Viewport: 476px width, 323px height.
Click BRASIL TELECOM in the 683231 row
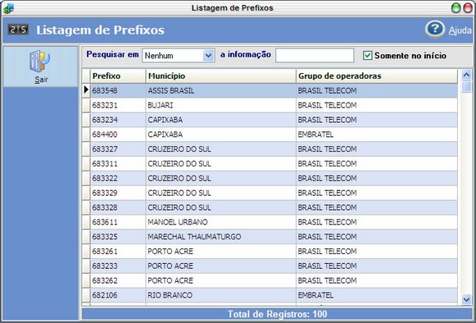376,105
